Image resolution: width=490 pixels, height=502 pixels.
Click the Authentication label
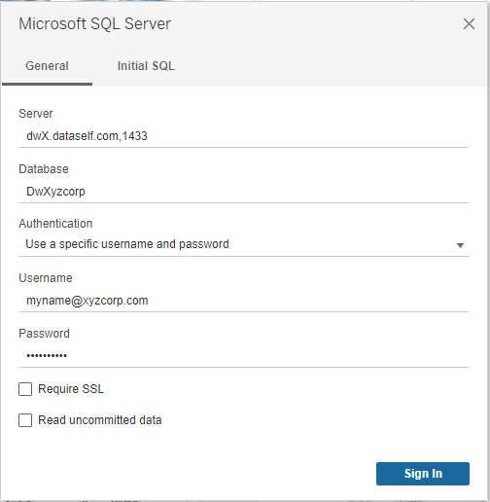pos(55,224)
